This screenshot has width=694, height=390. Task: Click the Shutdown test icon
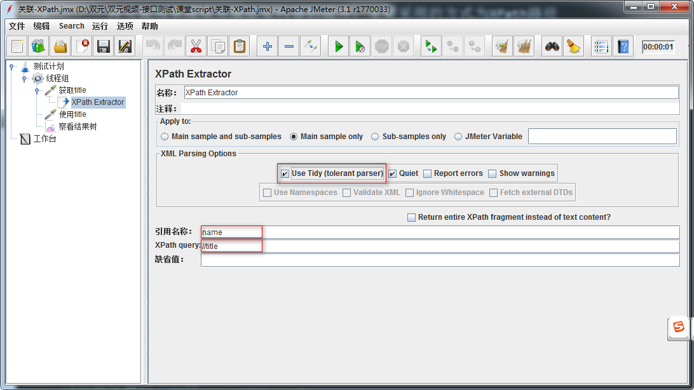404,46
